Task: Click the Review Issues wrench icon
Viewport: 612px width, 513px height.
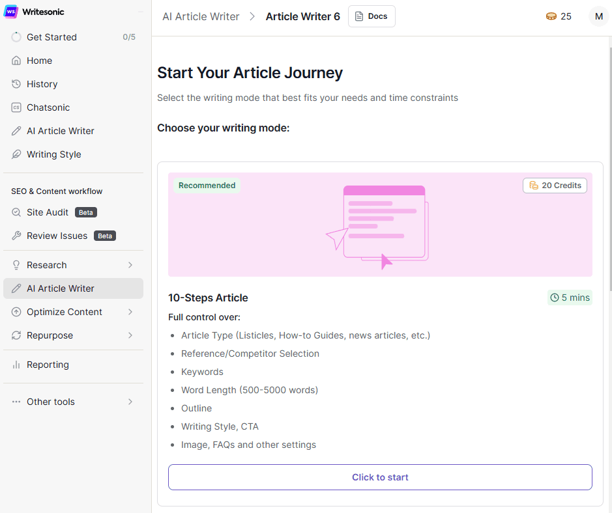Action: (16, 236)
